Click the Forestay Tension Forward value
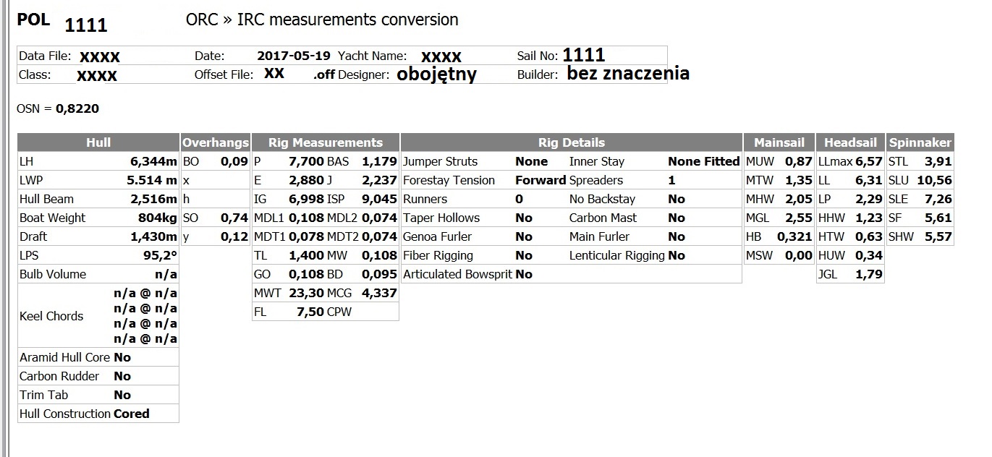Screen dimensions: 992x457 540,180
